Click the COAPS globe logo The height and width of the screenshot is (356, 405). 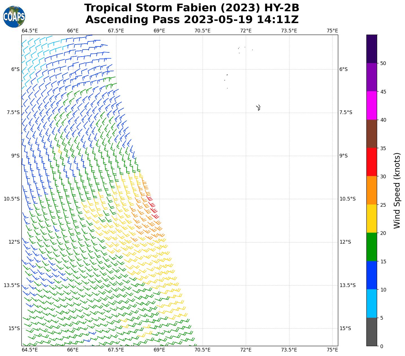pos(14,17)
